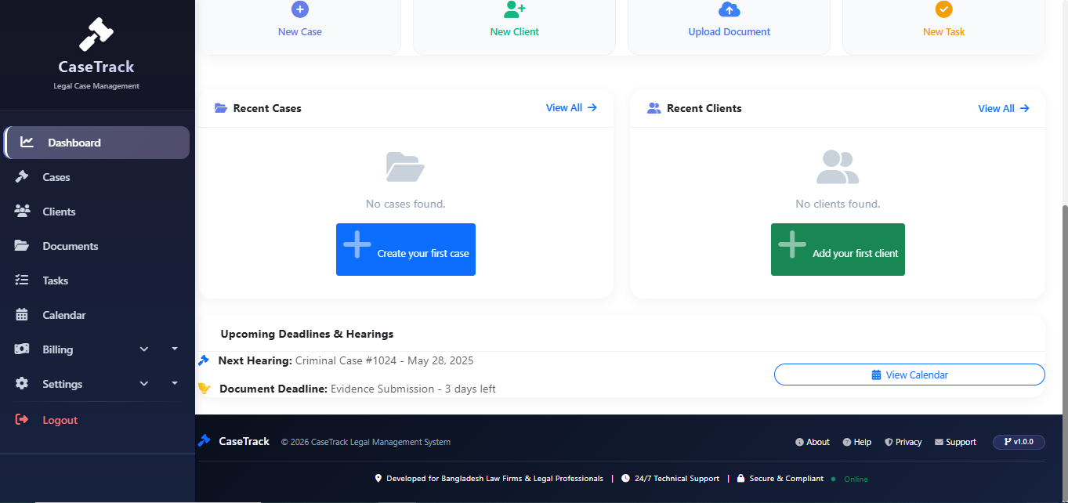Click the lock icon before Secure & Compliant

(740, 479)
